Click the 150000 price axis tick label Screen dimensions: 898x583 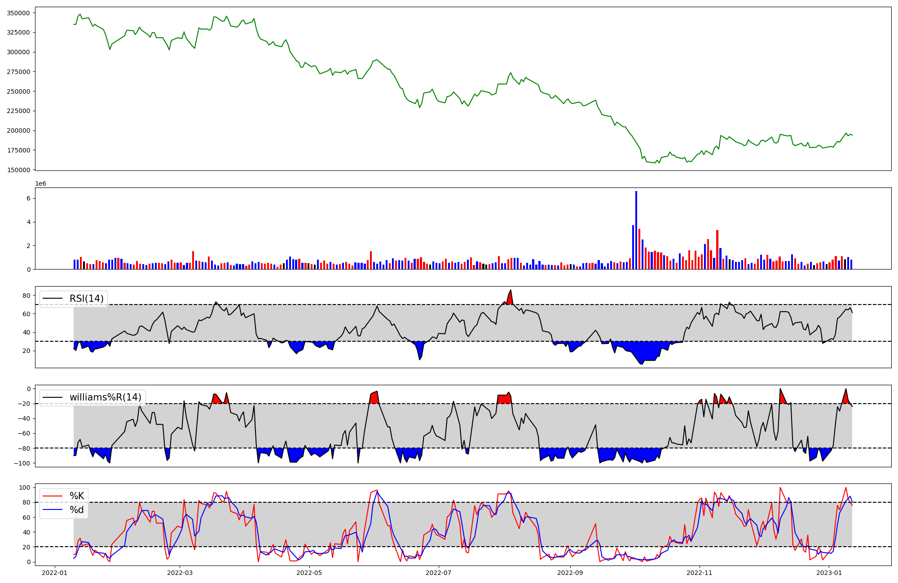tap(18, 170)
